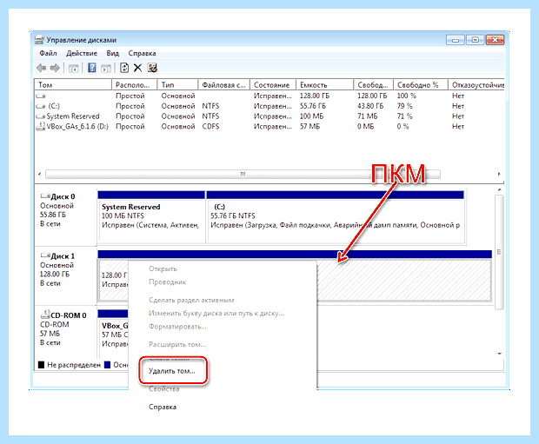Click the volume list's right scroll arrow
539x444 pixels.
point(499,174)
